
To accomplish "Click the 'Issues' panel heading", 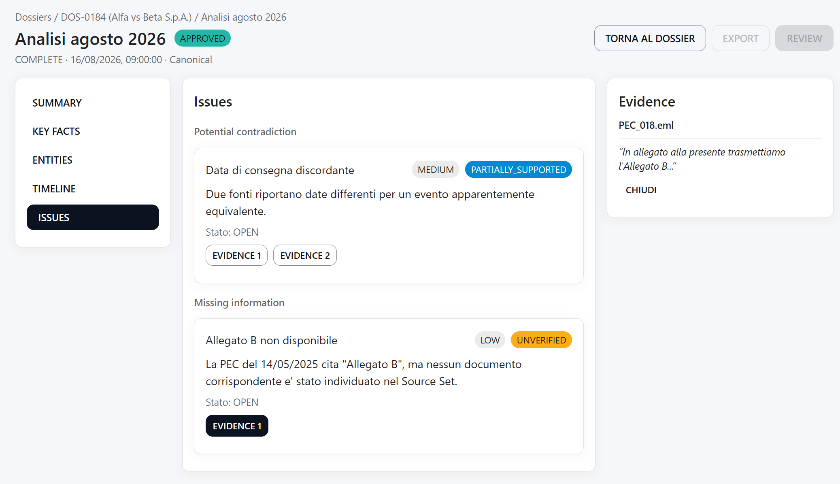I will (213, 102).
